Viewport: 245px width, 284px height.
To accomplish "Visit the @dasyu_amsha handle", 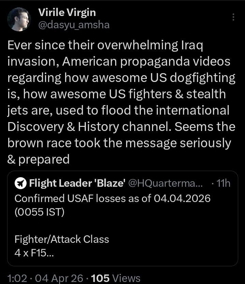I will [74, 25].
